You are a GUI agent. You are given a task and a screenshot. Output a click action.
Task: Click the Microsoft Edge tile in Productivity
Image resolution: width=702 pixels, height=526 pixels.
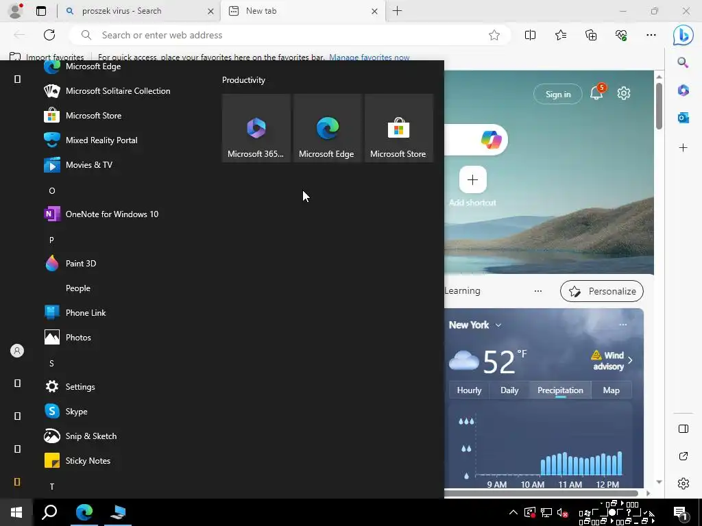click(327, 128)
